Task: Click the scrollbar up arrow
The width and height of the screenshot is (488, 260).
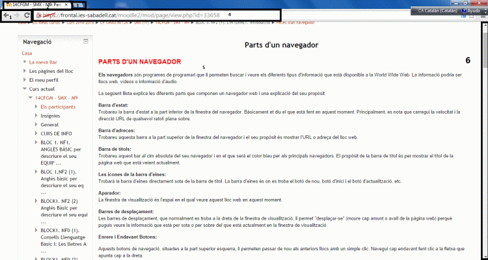Action: 485,26
